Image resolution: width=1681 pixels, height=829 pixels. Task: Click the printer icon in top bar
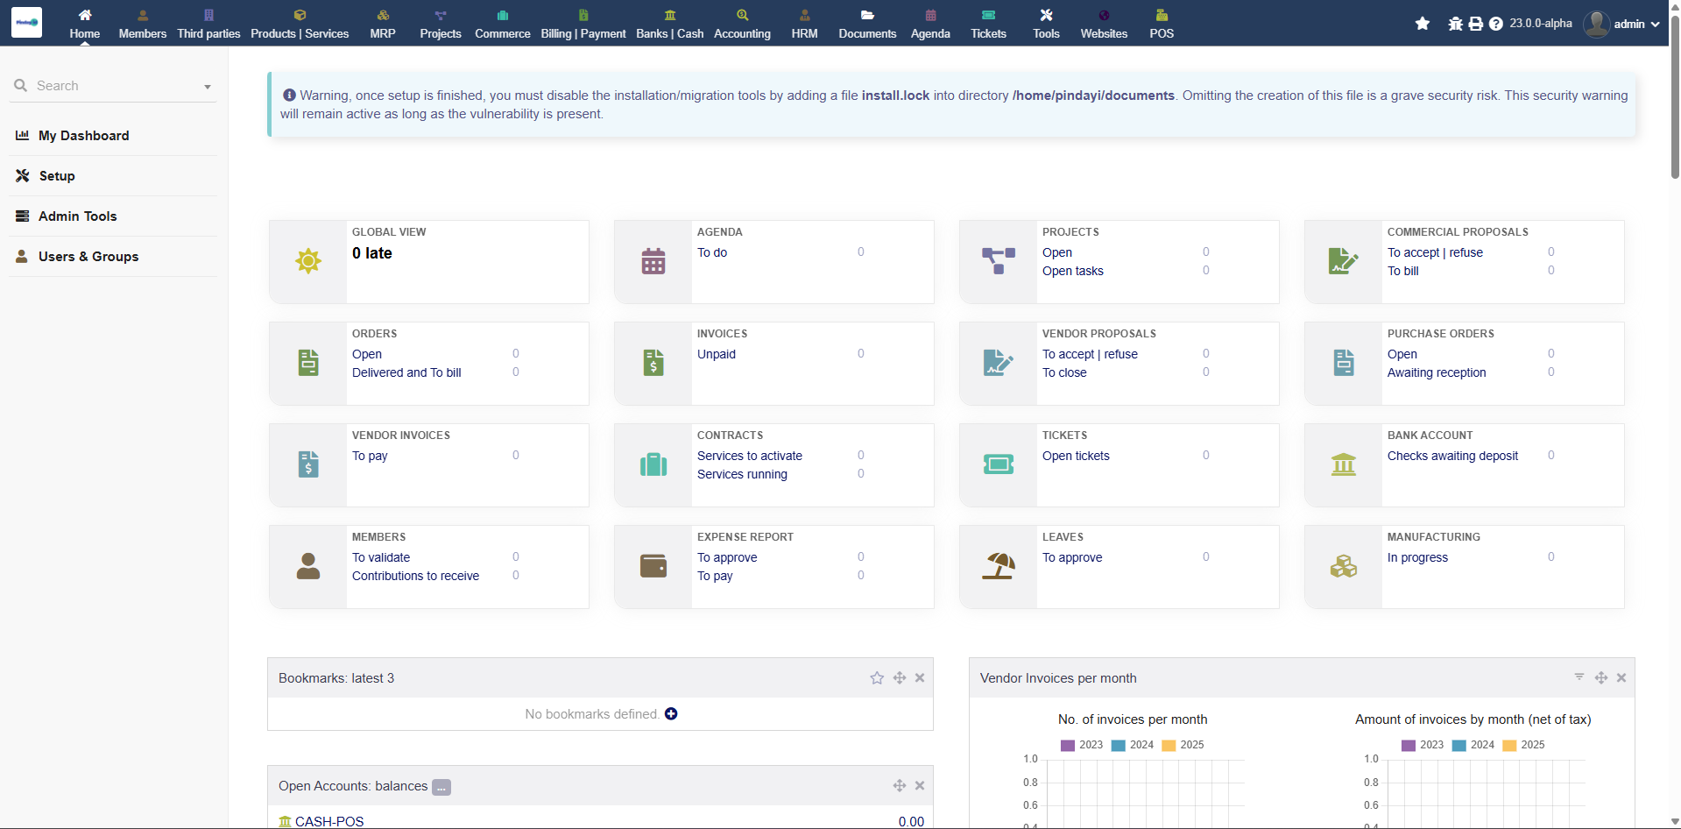(1476, 24)
